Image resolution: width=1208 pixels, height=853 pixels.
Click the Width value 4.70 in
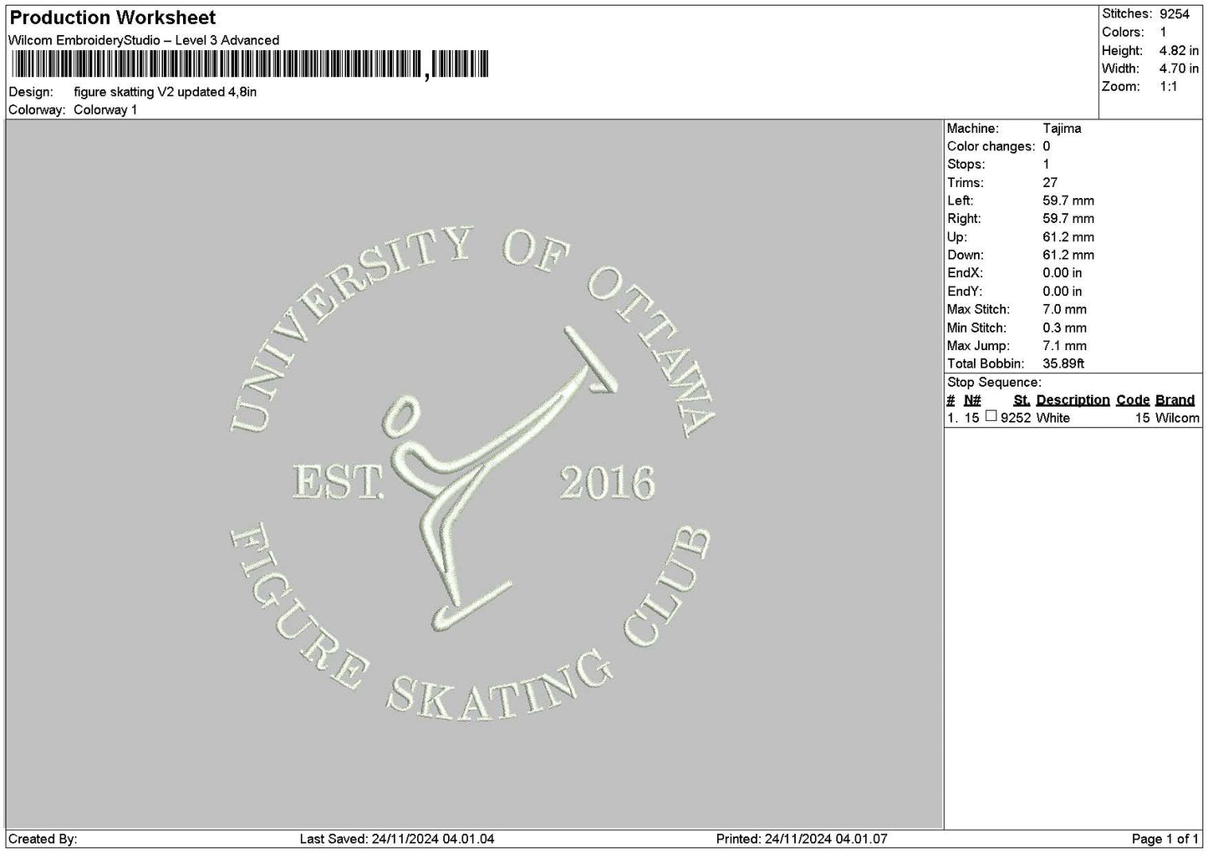1179,69
